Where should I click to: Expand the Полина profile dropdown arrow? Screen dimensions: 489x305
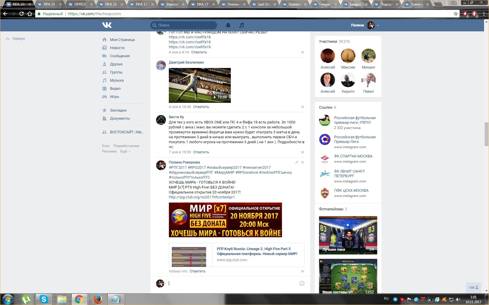pos(378,26)
